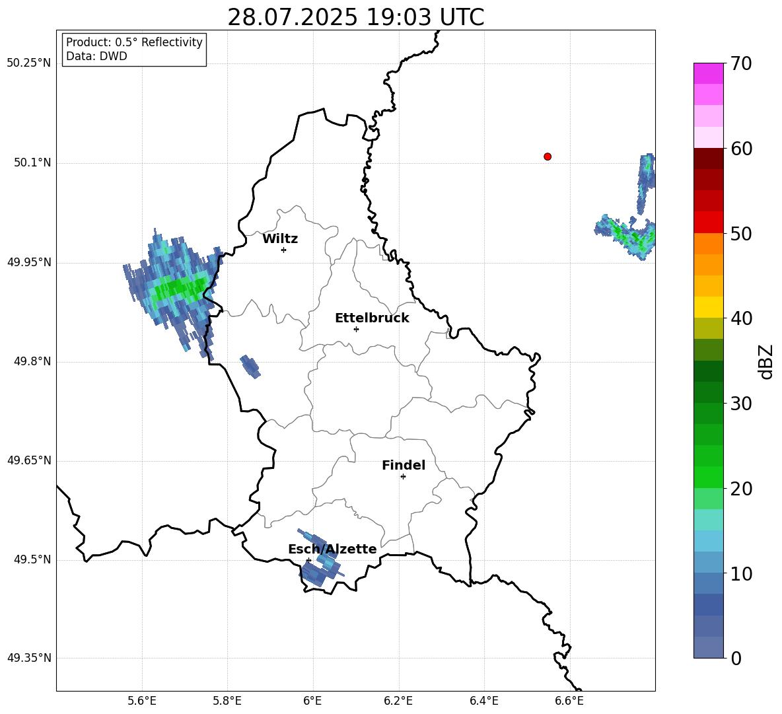Click the red dot radar station marker
This screenshot has height=714, width=782.
click(547, 157)
